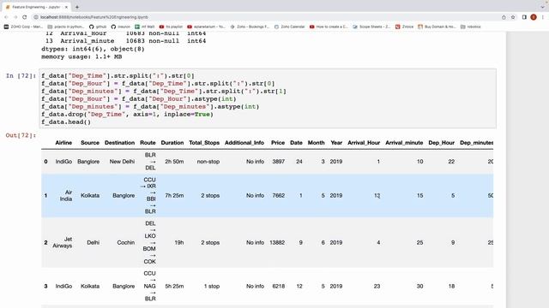Click the f_data.drop Dep_Time code line
Image resolution: width=549 pixels, height=308 pixels.
pos(128,114)
